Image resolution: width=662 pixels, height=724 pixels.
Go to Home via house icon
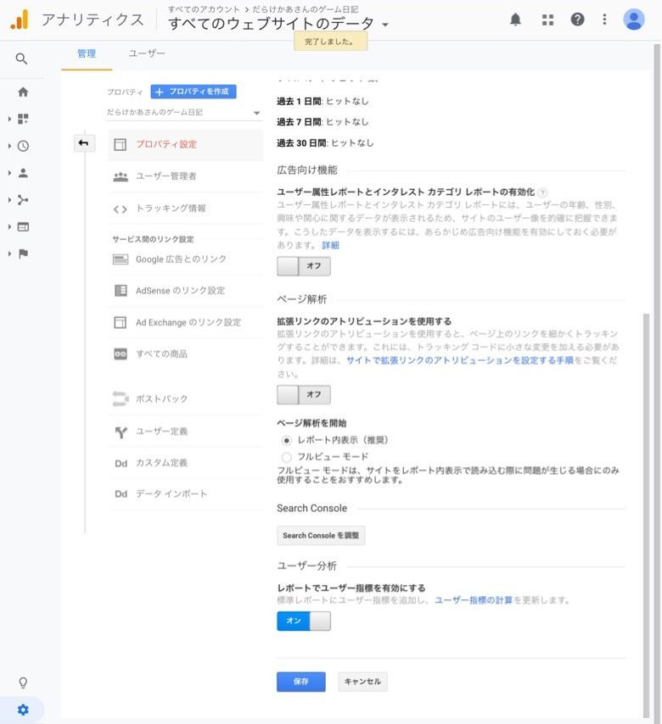(x=23, y=92)
